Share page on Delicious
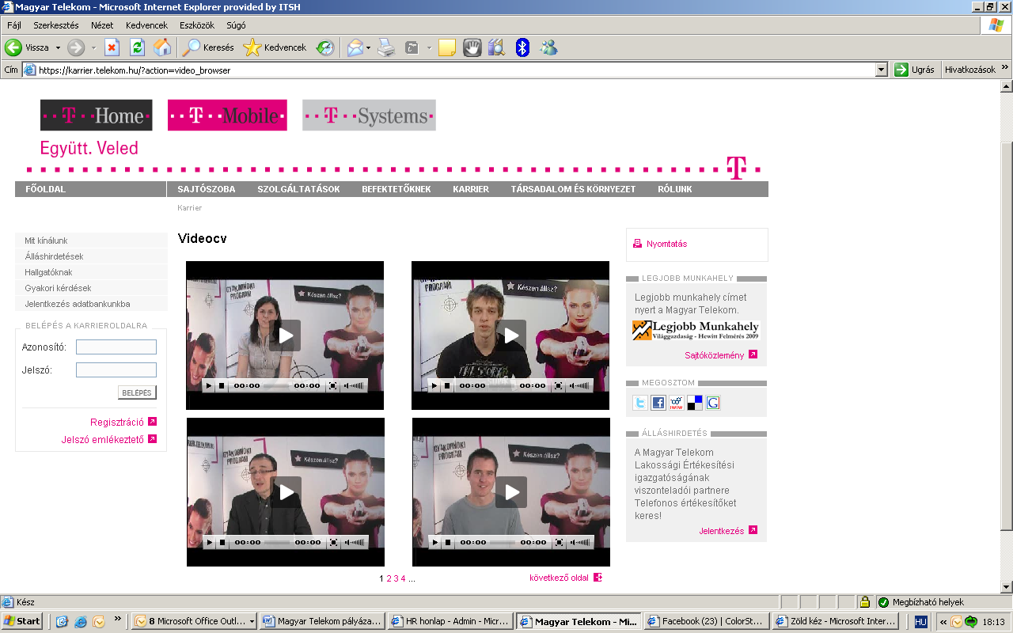 695,403
